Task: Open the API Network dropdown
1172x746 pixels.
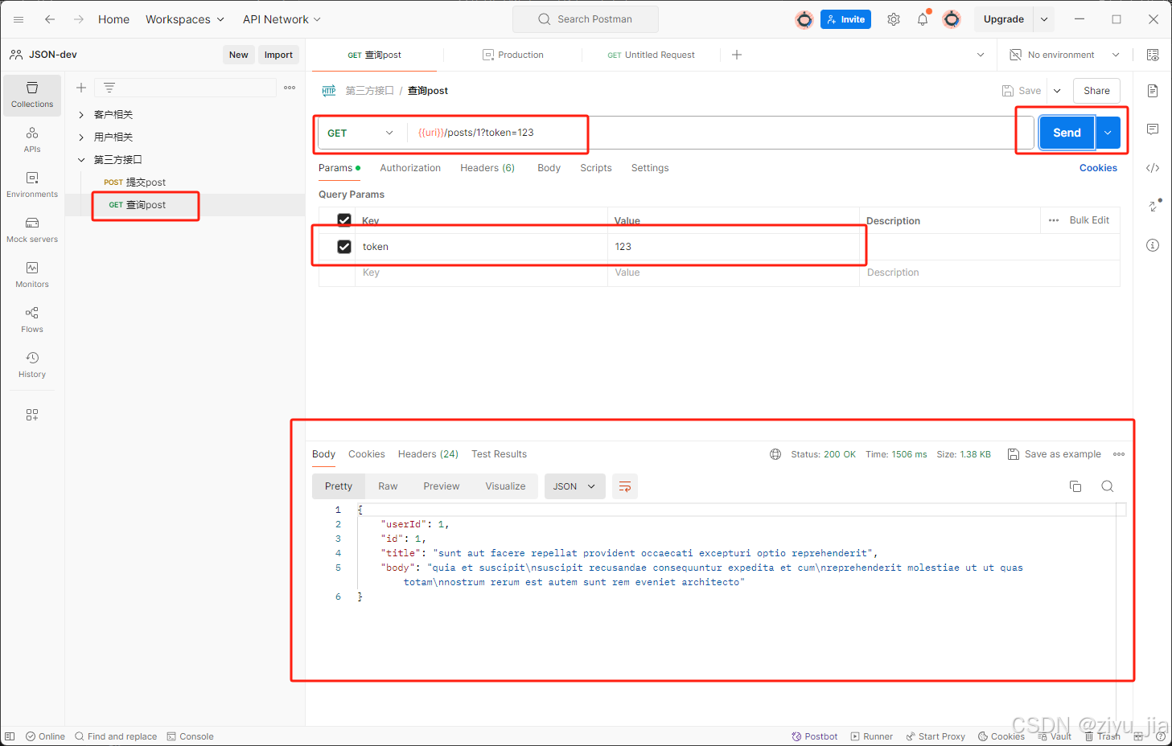Action: pyautogui.click(x=282, y=19)
